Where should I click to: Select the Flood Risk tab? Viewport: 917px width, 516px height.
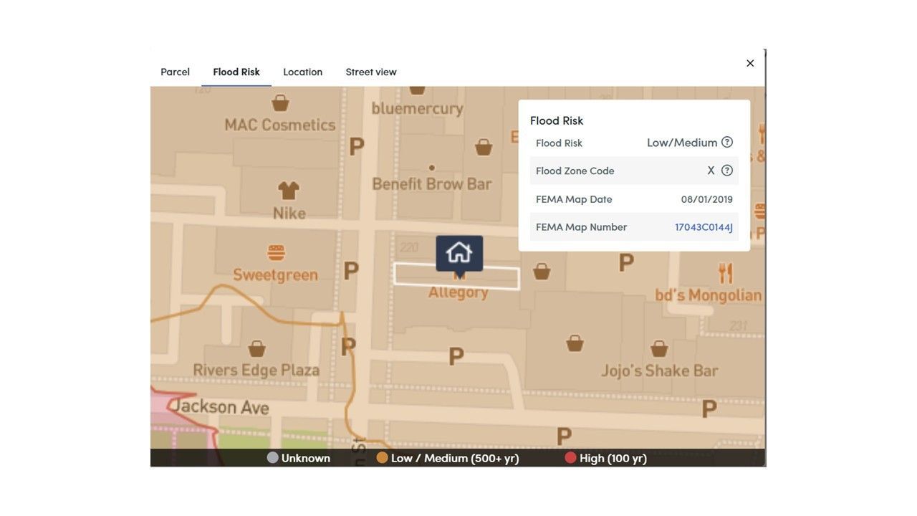pos(236,72)
